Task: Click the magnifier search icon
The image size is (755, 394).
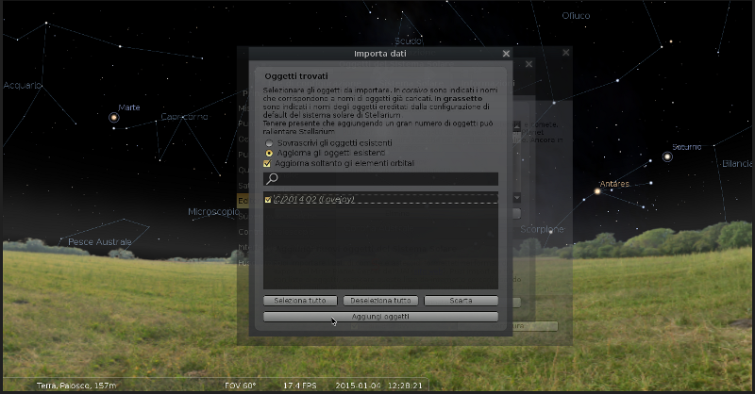Action: [272, 179]
